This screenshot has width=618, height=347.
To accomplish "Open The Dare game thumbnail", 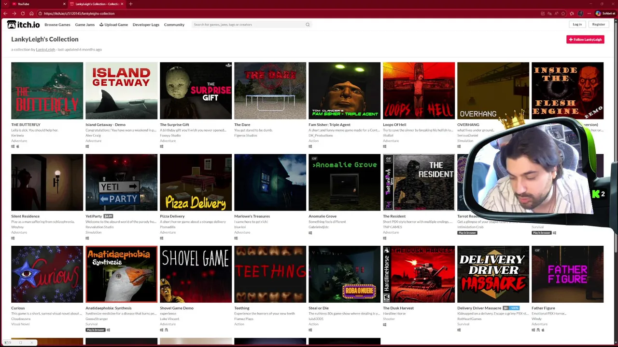I will [x=270, y=91].
